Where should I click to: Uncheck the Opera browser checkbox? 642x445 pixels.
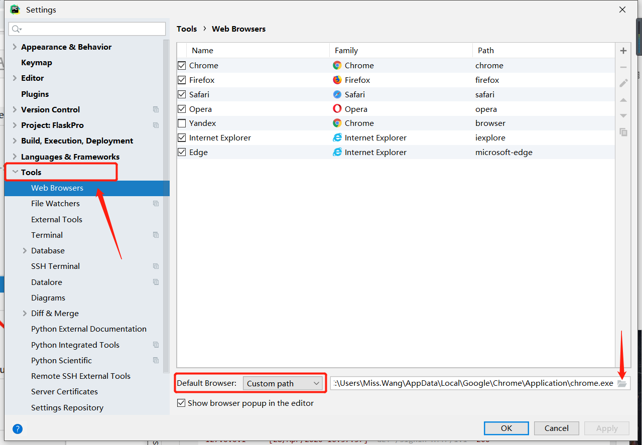(x=182, y=109)
